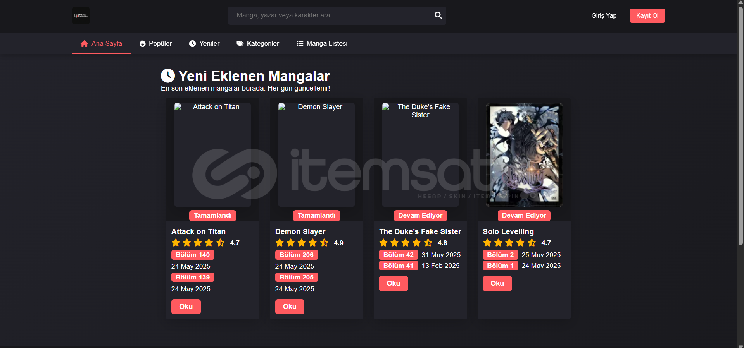The width and height of the screenshot is (744, 348).
Task: Click the broken image icon for Demon Slayer
Action: coord(282,107)
